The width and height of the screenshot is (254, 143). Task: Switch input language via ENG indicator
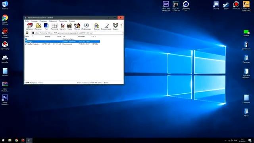[236, 140]
